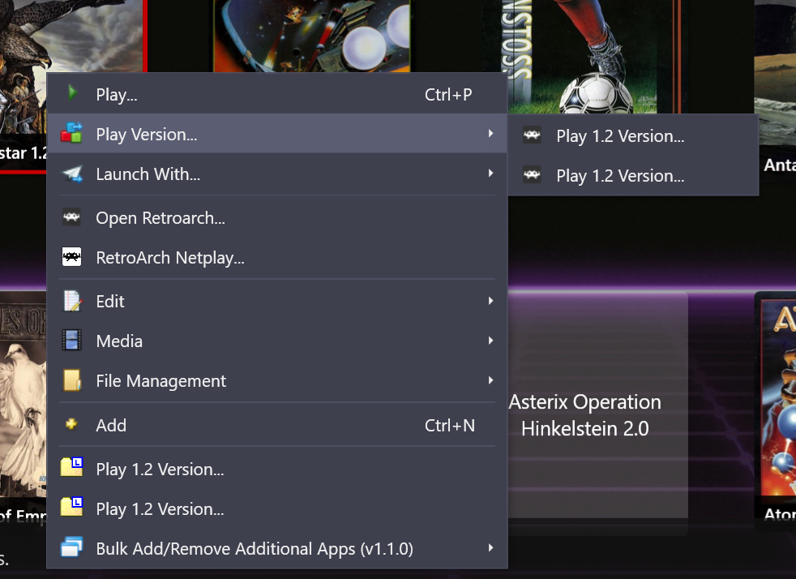Open Bulk Add/Remove Additional Apps (v1.1.0) entry
The width and height of the screenshot is (796, 579).
[x=277, y=548]
